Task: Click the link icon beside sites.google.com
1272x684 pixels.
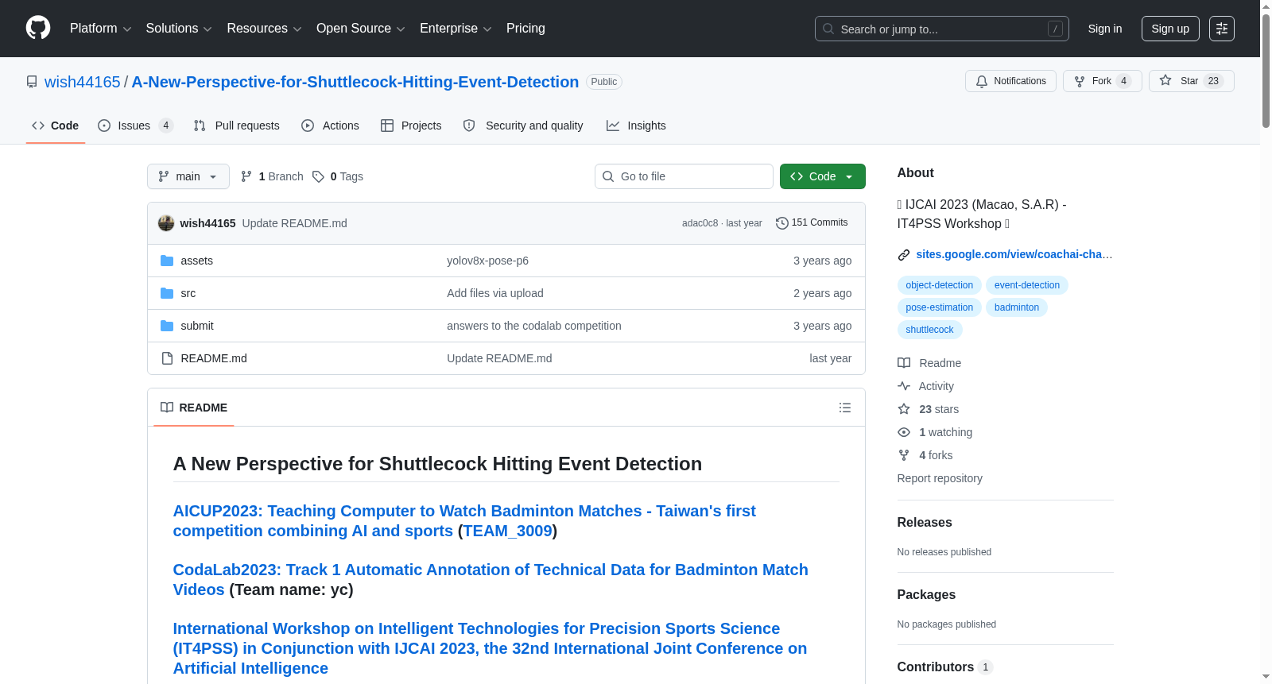Action: click(x=904, y=255)
